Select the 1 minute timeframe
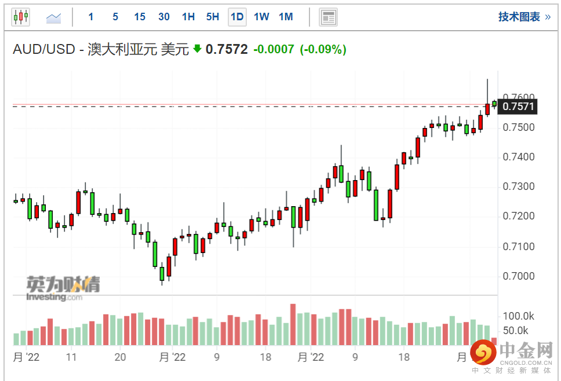This screenshot has width=561, height=381. click(91, 17)
